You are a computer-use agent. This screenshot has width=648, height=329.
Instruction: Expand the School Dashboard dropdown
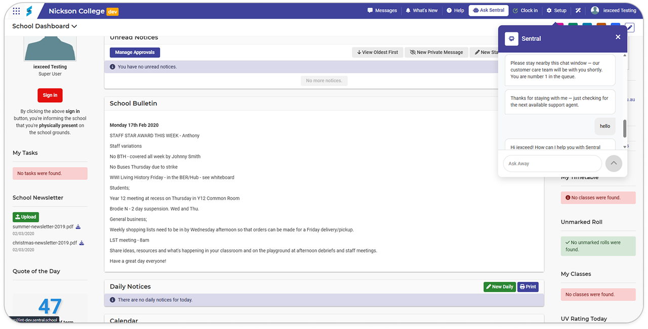tap(45, 26)
